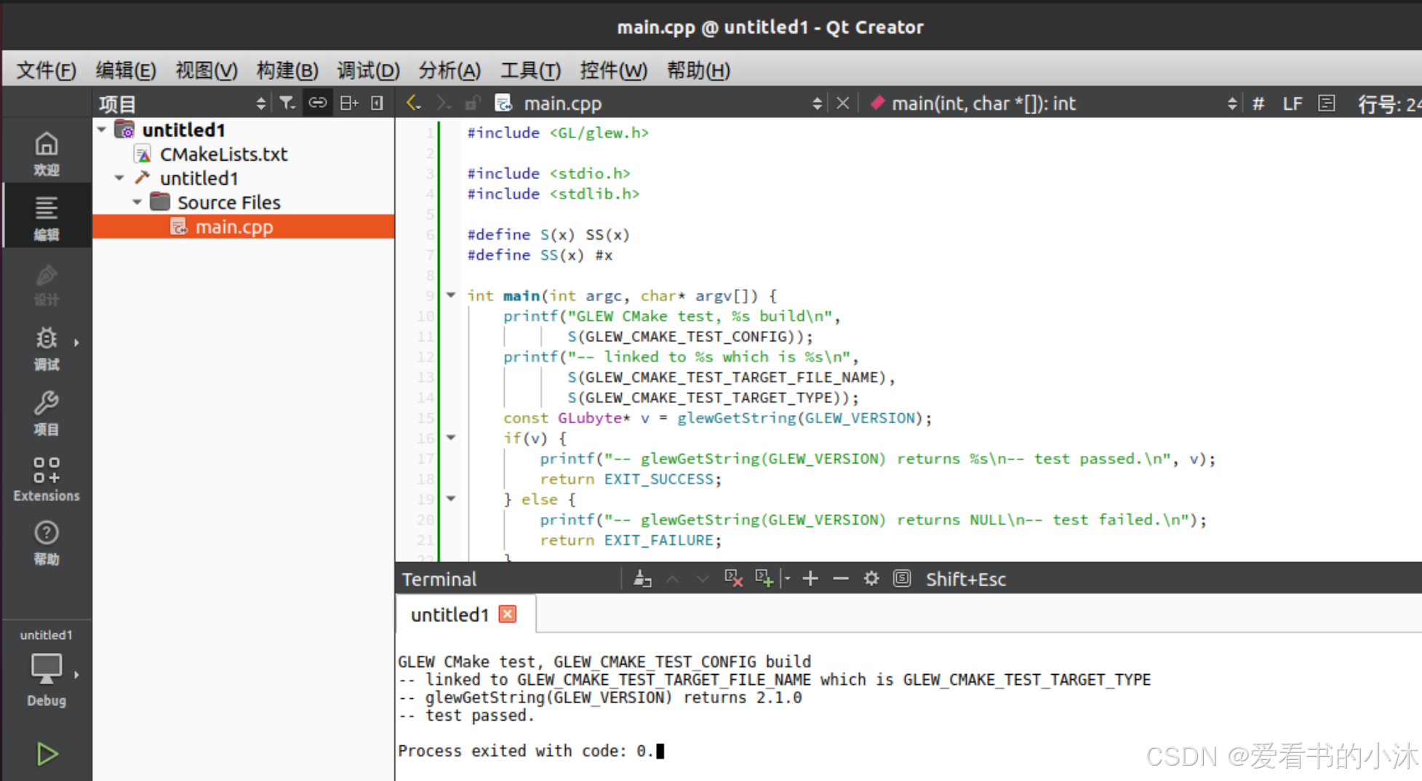
Task: Open the symbol dropdown main(int, char *[])
Action: click(1052, 103)
